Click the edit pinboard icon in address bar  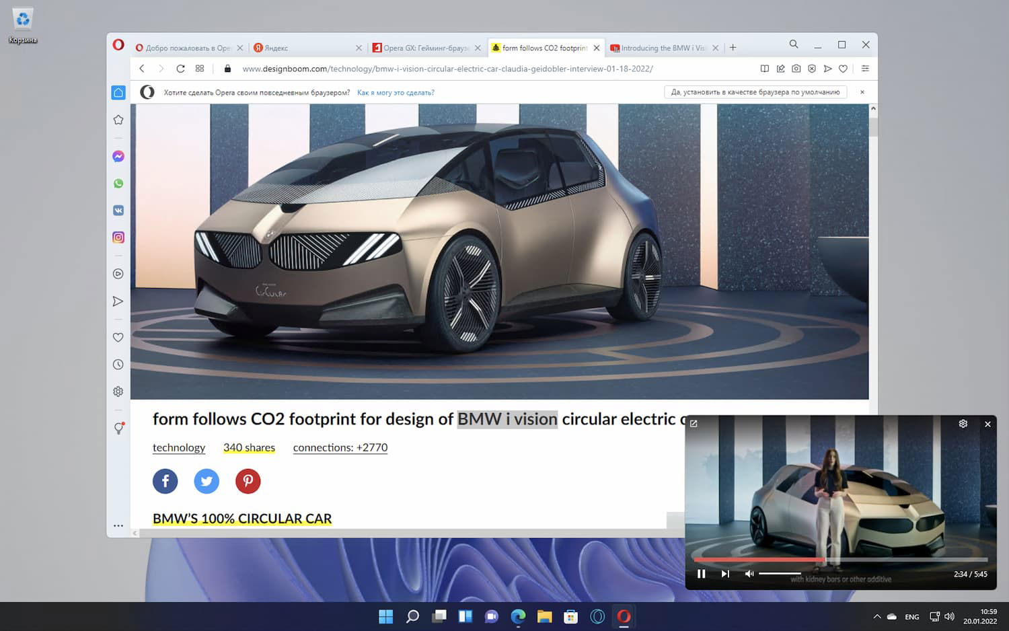coord(781,69)
